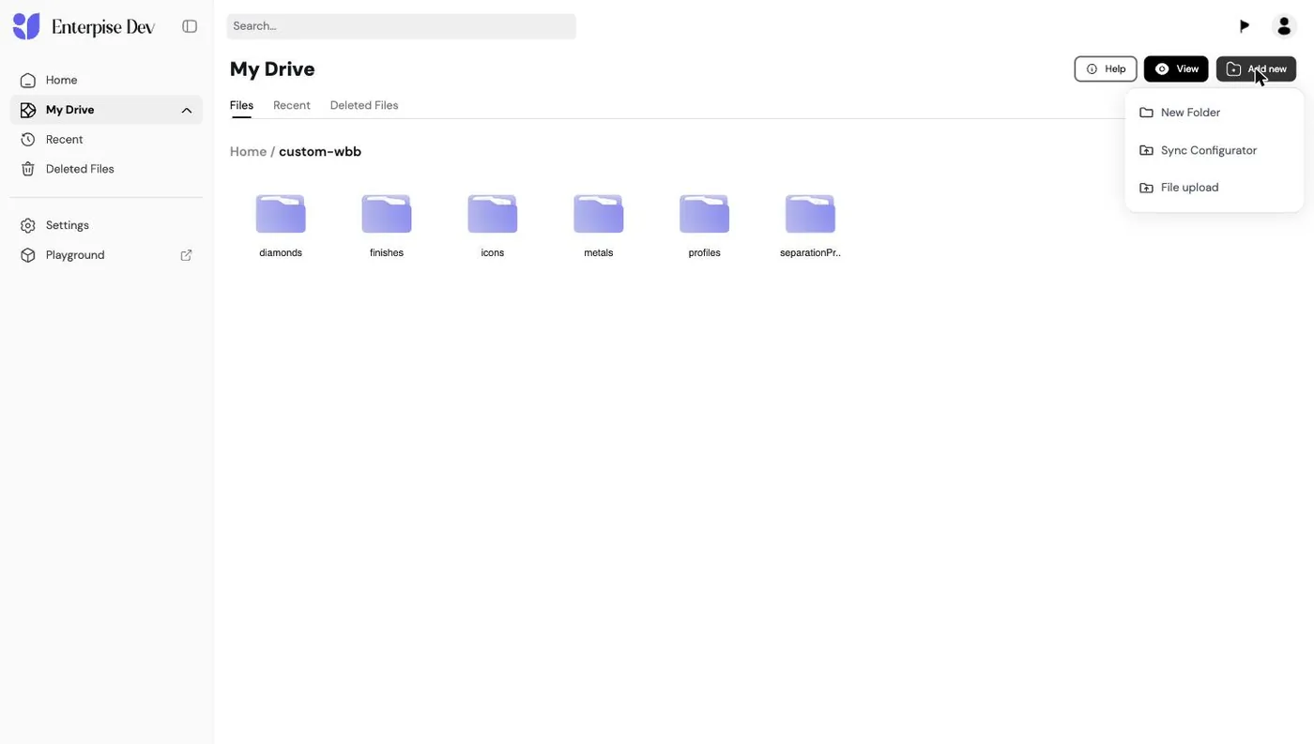This screenshot has height=744, width=1314.
Task: Switch to the Recent tab
Action: click(x=292, y=105)
